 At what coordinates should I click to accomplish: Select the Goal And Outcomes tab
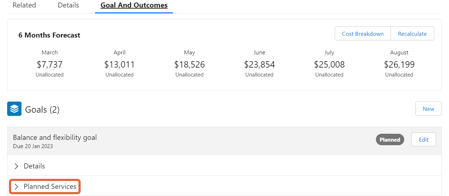(134, 5)
